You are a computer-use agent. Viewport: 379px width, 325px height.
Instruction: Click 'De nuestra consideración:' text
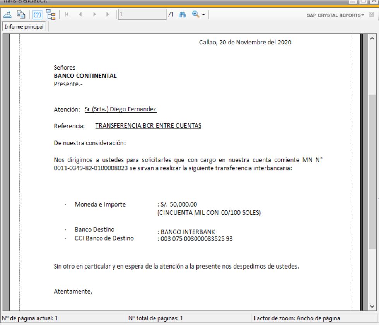90,143
